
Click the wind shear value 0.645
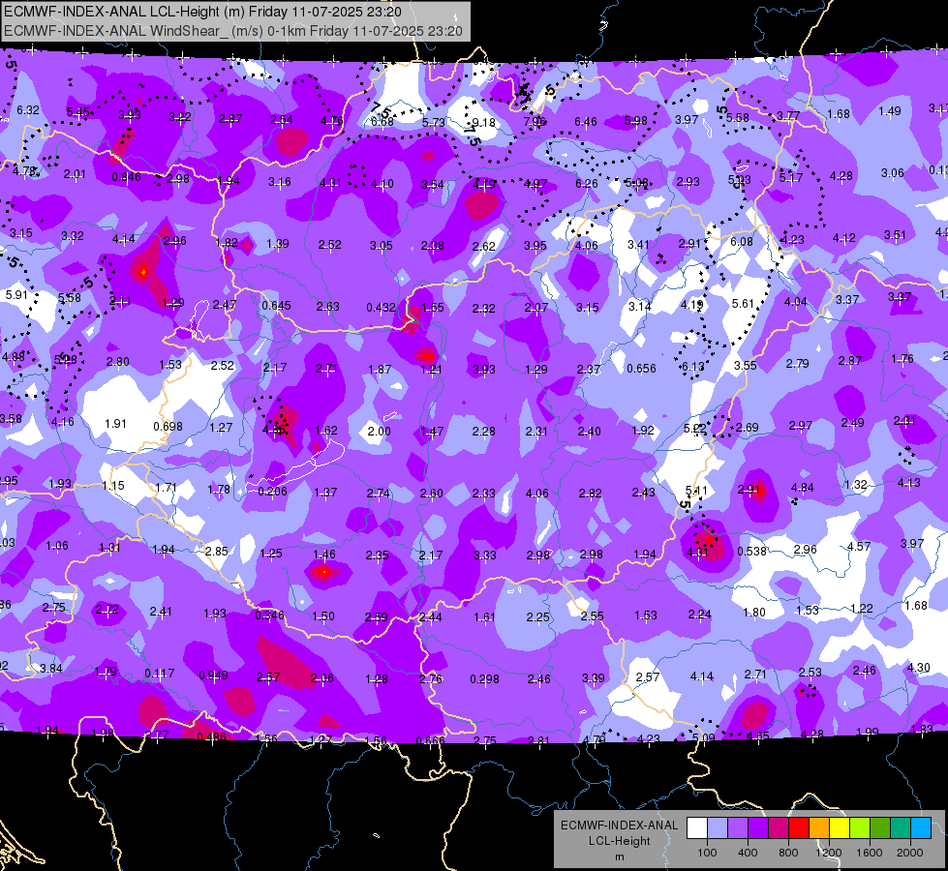click(x=276, y=306)
